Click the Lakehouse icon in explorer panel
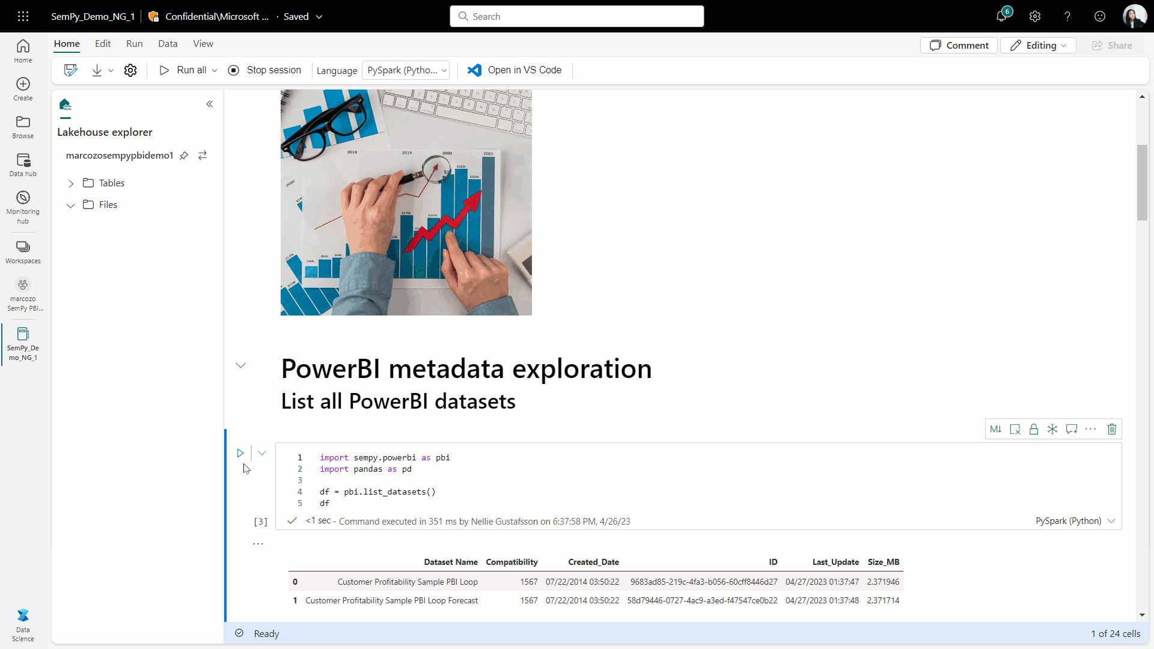The height and width of the screenshot is (649, 1154). (x=66, y=105)
